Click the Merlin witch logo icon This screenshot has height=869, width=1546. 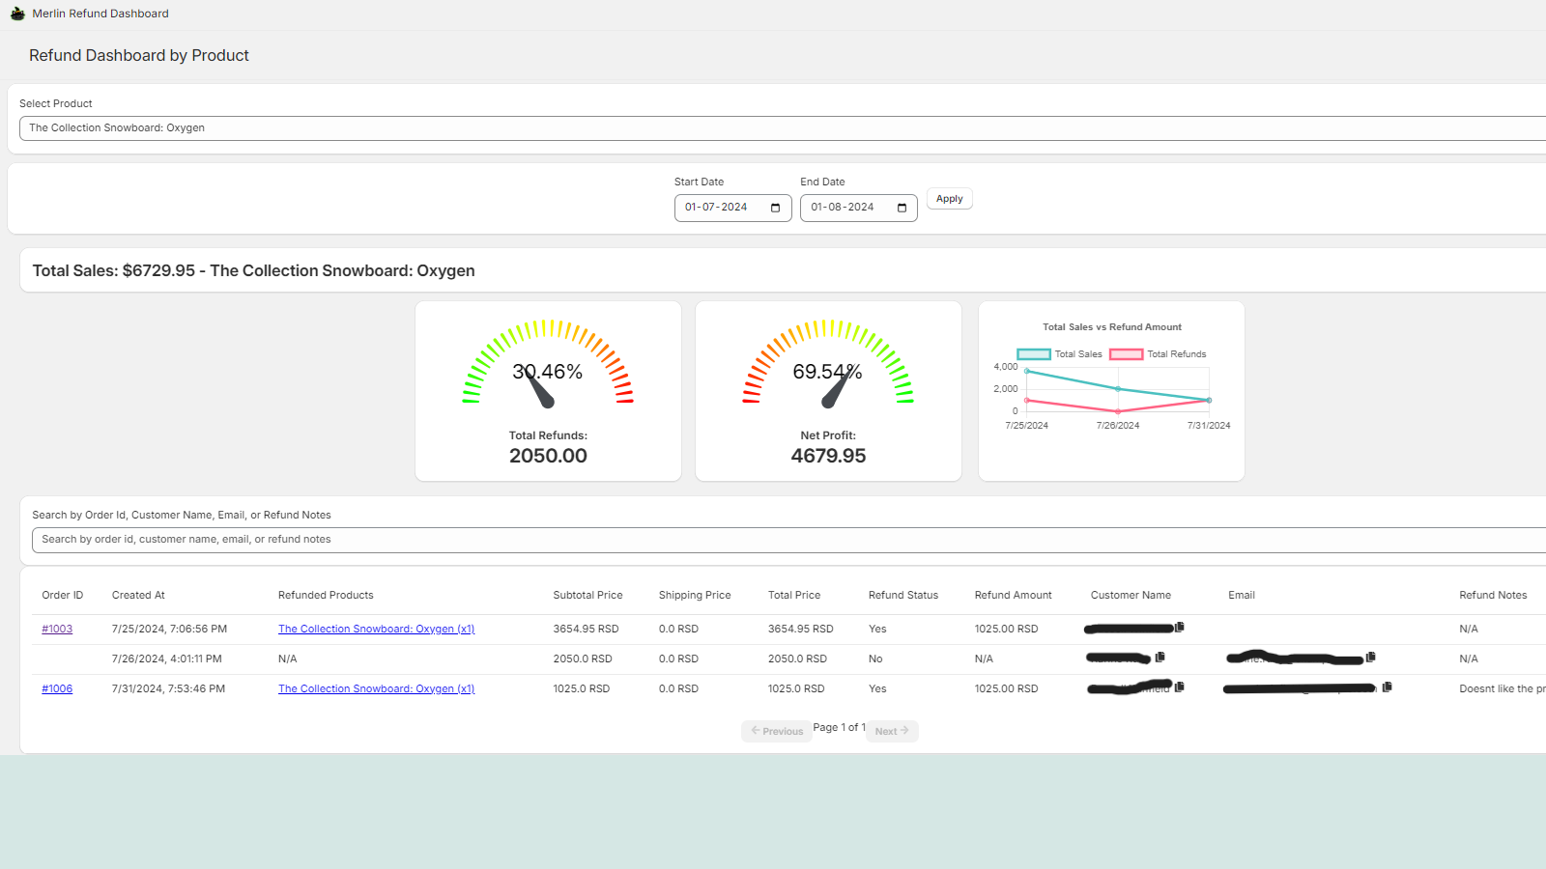pos(17,14)
